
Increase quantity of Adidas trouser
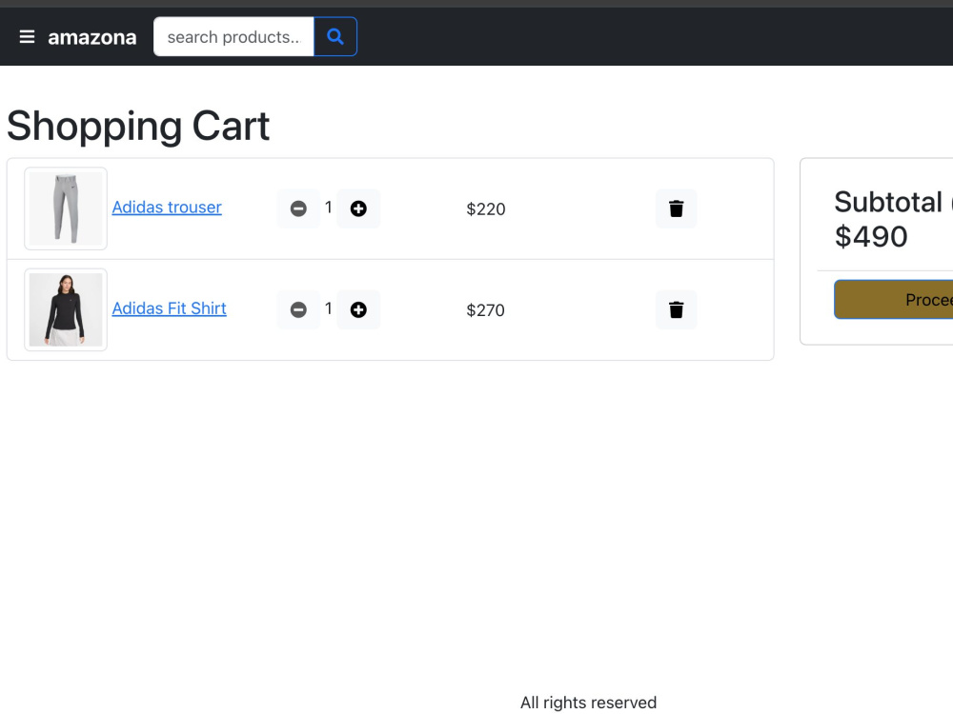[x=358, y=208]
